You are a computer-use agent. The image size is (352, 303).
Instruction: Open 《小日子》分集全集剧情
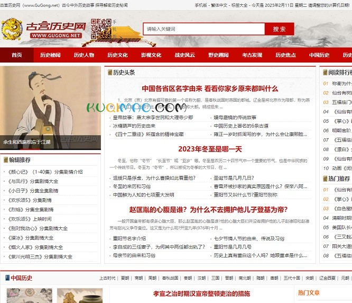(33, 191)
